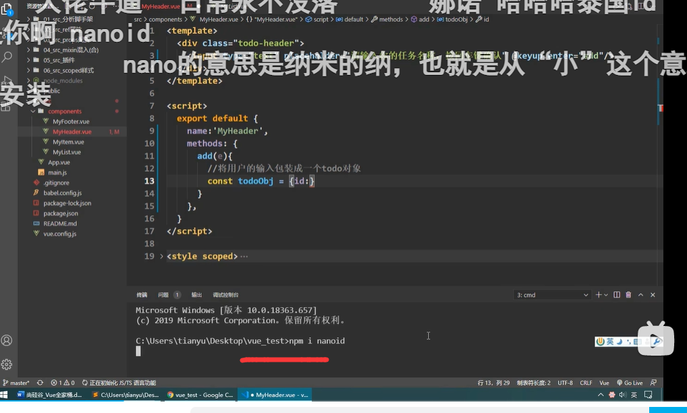Open the Accounts menu icon
Screen dimensions: 687x413
[7, 340]
